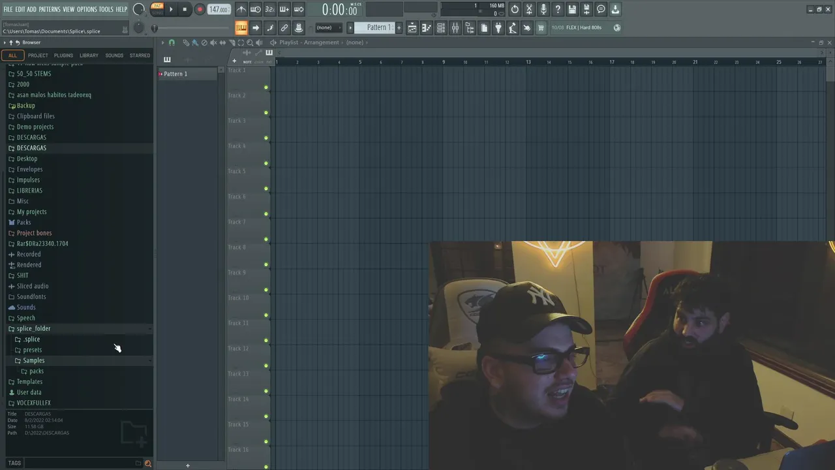Image resolution: width=835 pixels, height=470 pixels.
Task: Open the Mixer view icon
Action: point(455,27)
